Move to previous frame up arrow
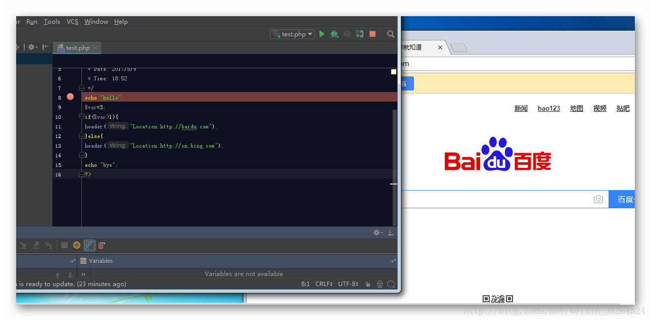Image resolution: width=651 pixels, height=321 pixels. pos(58,275)
